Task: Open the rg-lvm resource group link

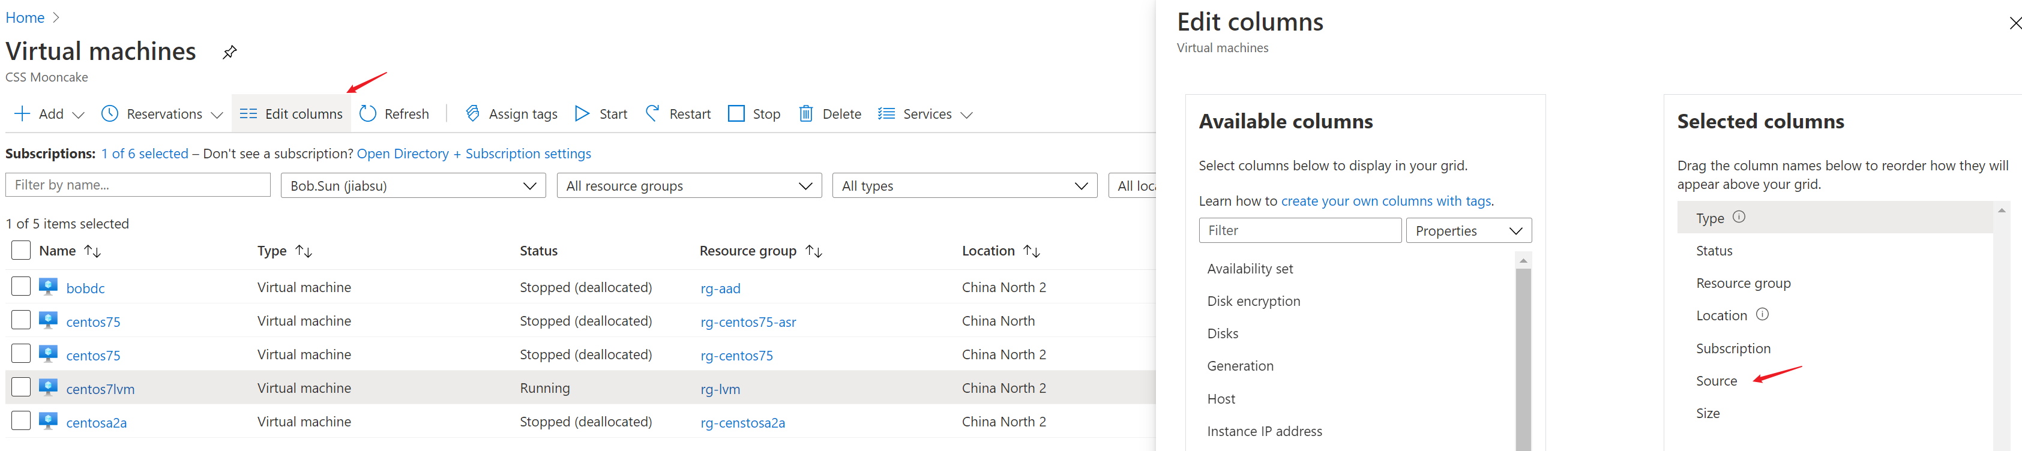Action: pyautogui.click(x=720, y=389)
